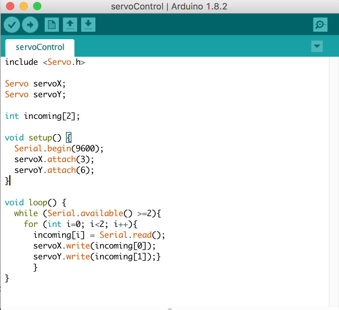The image size is (339, 310).
Task: Click the 'servoY.write(incoming[1]);}' line
Action: click(x=97, y=257)
